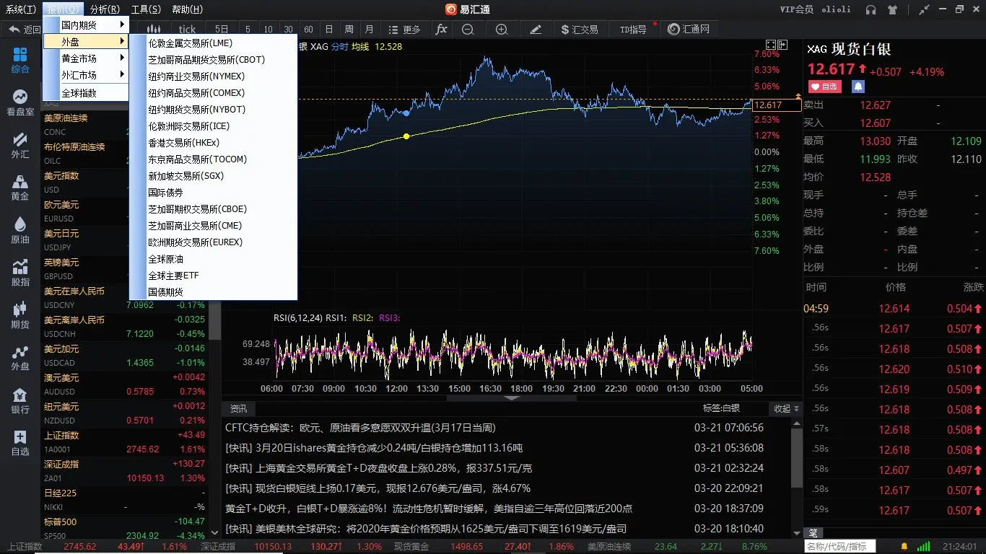Click the 名称/代码/指标 search field
Image resolution: width=986 pixels, height=554 pixels.
tap(839, 546)
